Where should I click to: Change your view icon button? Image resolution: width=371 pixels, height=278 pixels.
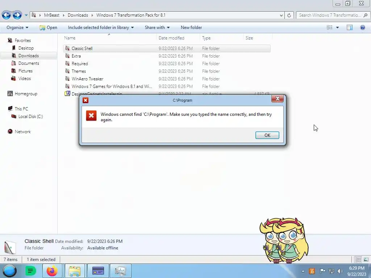(330, 28)
